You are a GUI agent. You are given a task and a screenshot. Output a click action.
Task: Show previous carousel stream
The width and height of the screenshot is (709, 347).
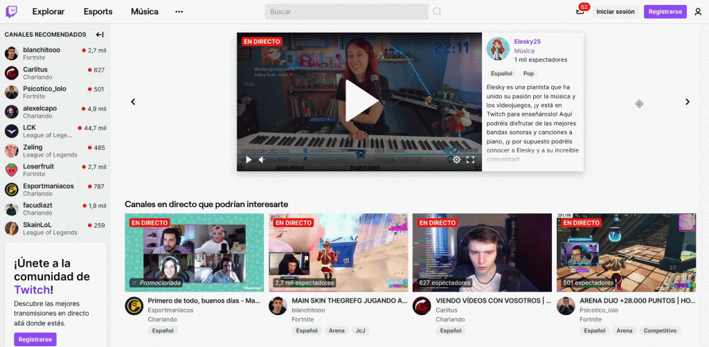click(133, 102)
